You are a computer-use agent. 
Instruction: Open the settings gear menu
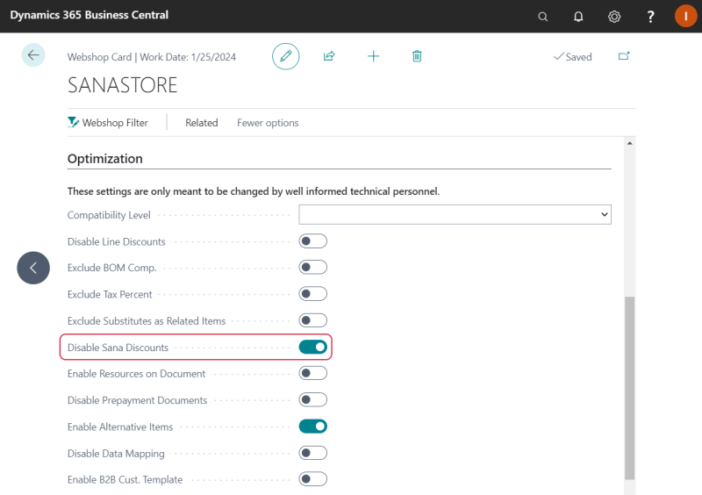click(614, 17)
